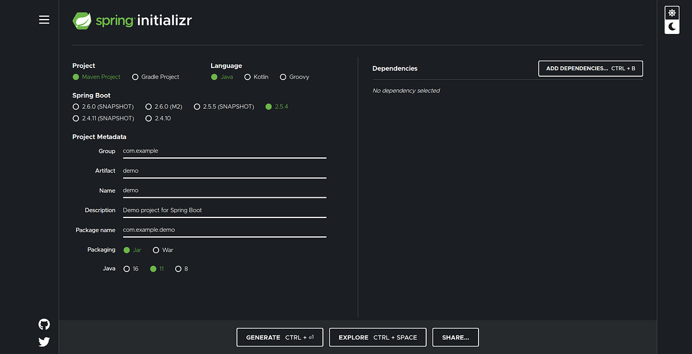The width and height of the screenshot is (692, 354).
Task: Pick Spring Boot version 2.6.0 (SNAPSHOT)
Action: click(x=76, y=107)
